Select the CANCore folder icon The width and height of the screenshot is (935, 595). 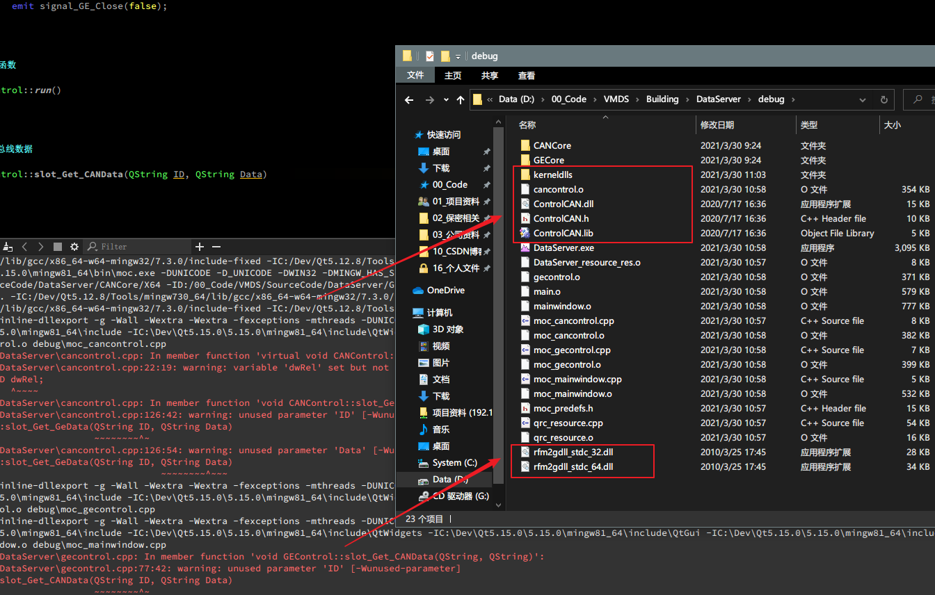pyautogui.click(x=525, y=145)
